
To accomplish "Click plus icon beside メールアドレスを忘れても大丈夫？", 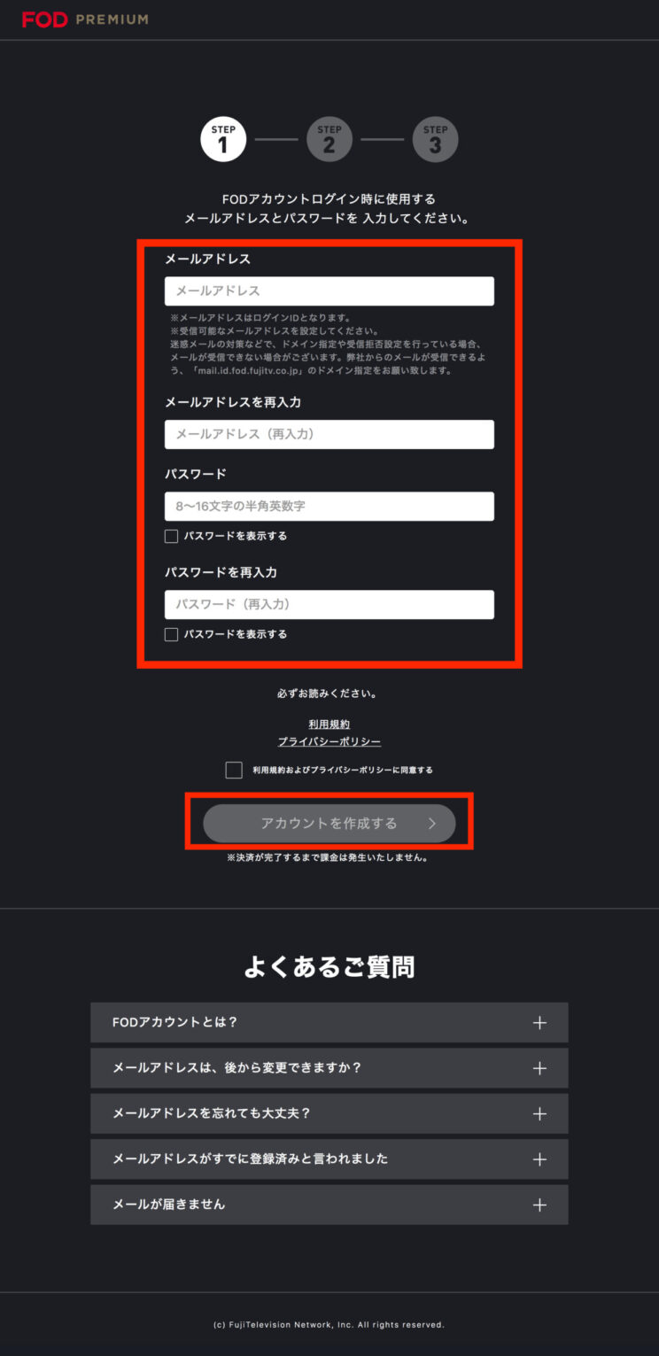I will point(539,1114).
